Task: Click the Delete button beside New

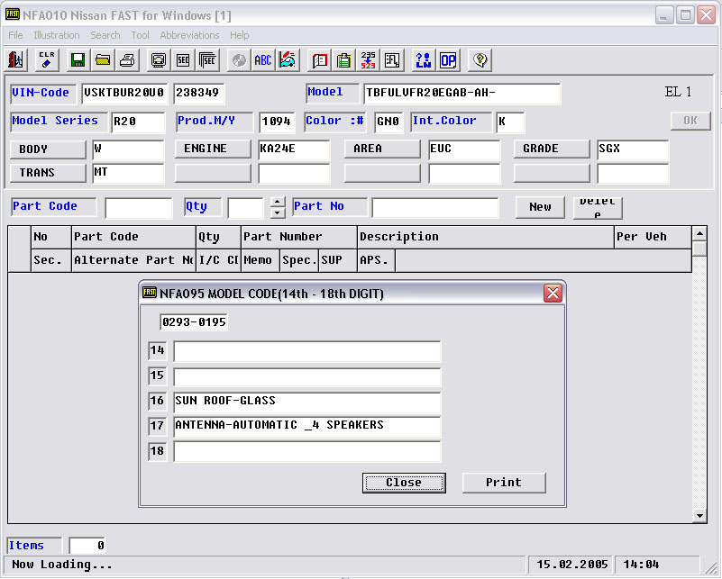Action: pyautogui.click(x=598, y=207)
